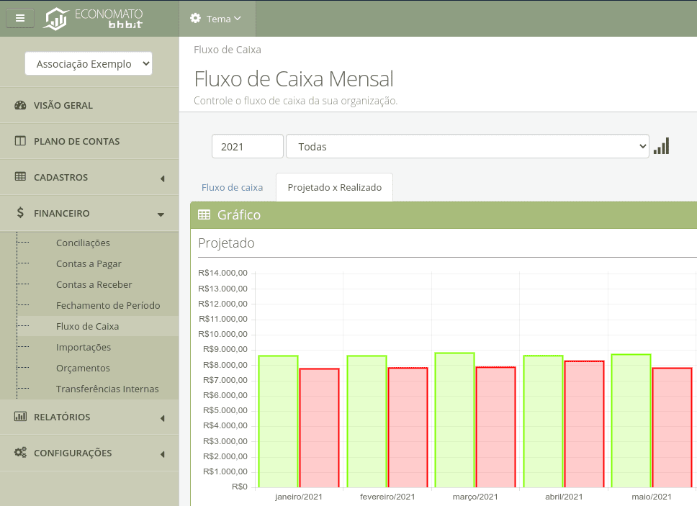Open the Associação Exemplo organization selector
Viewport: 697px width, 506px height.
(89, 63)
